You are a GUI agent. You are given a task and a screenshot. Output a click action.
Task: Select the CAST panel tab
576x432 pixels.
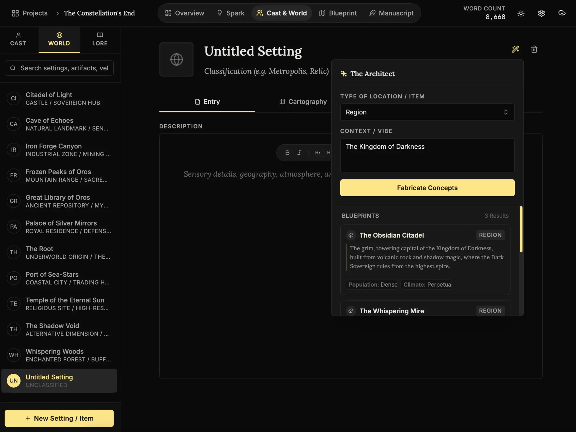point(18,39)
